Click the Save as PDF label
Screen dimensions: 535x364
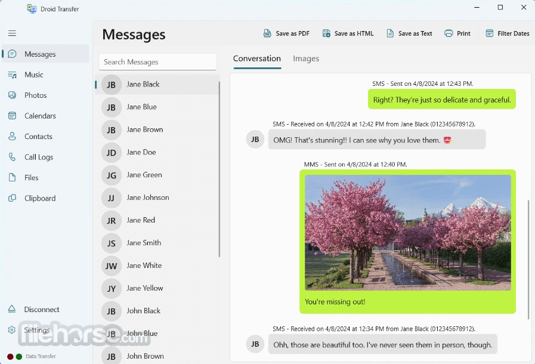pos(293,33)
